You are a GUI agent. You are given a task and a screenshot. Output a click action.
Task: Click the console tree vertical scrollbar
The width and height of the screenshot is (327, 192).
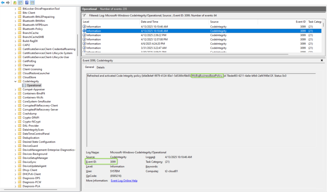[x=78, y=48]
